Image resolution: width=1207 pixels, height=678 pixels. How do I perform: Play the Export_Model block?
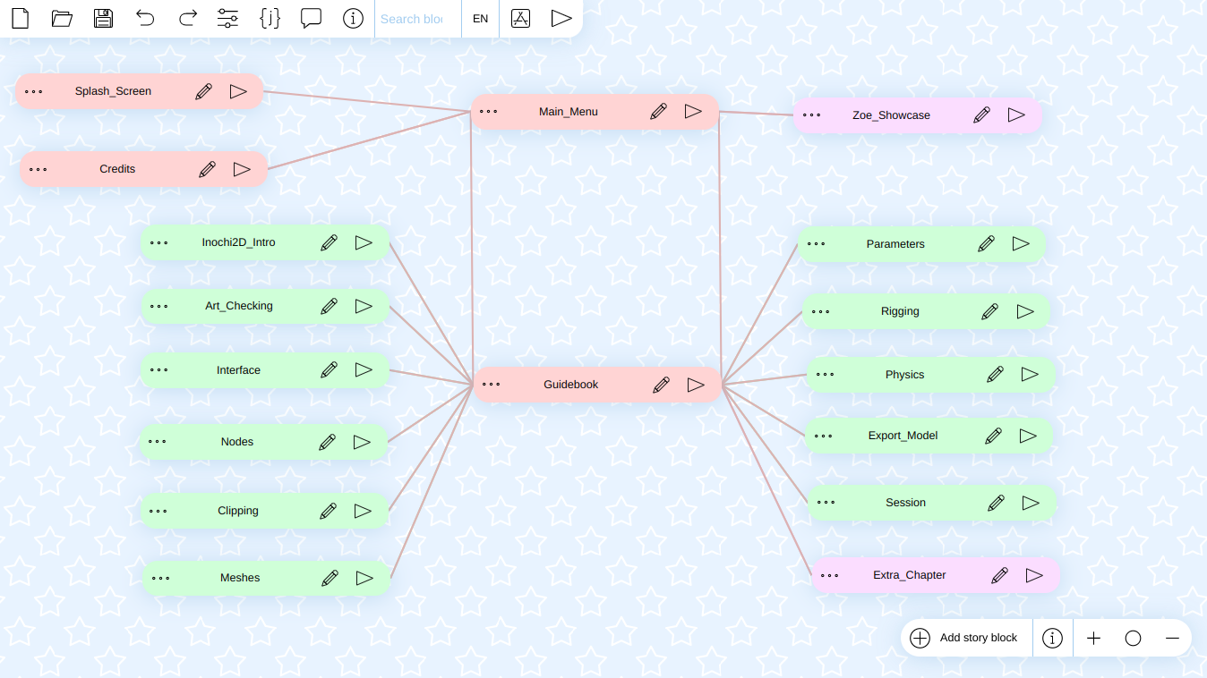pyautogui.click(x=1028, y=436)
